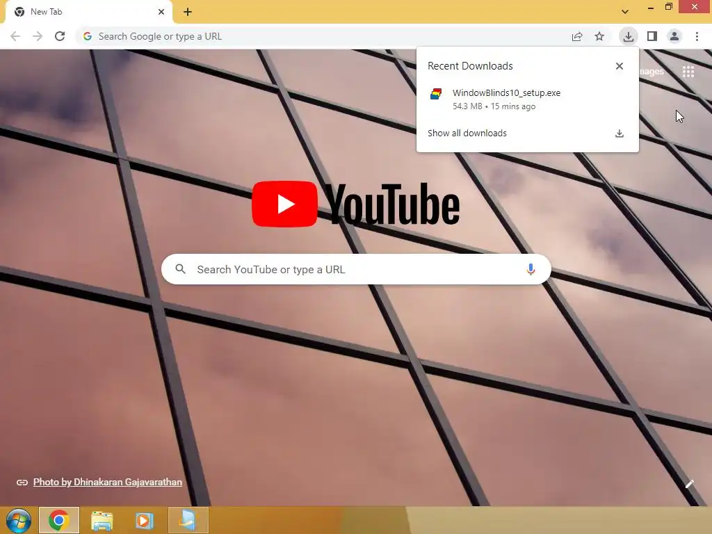Customize this page with pencil icon
The width and height of the screenshot is (712, 534).
(x=690, y=484)
